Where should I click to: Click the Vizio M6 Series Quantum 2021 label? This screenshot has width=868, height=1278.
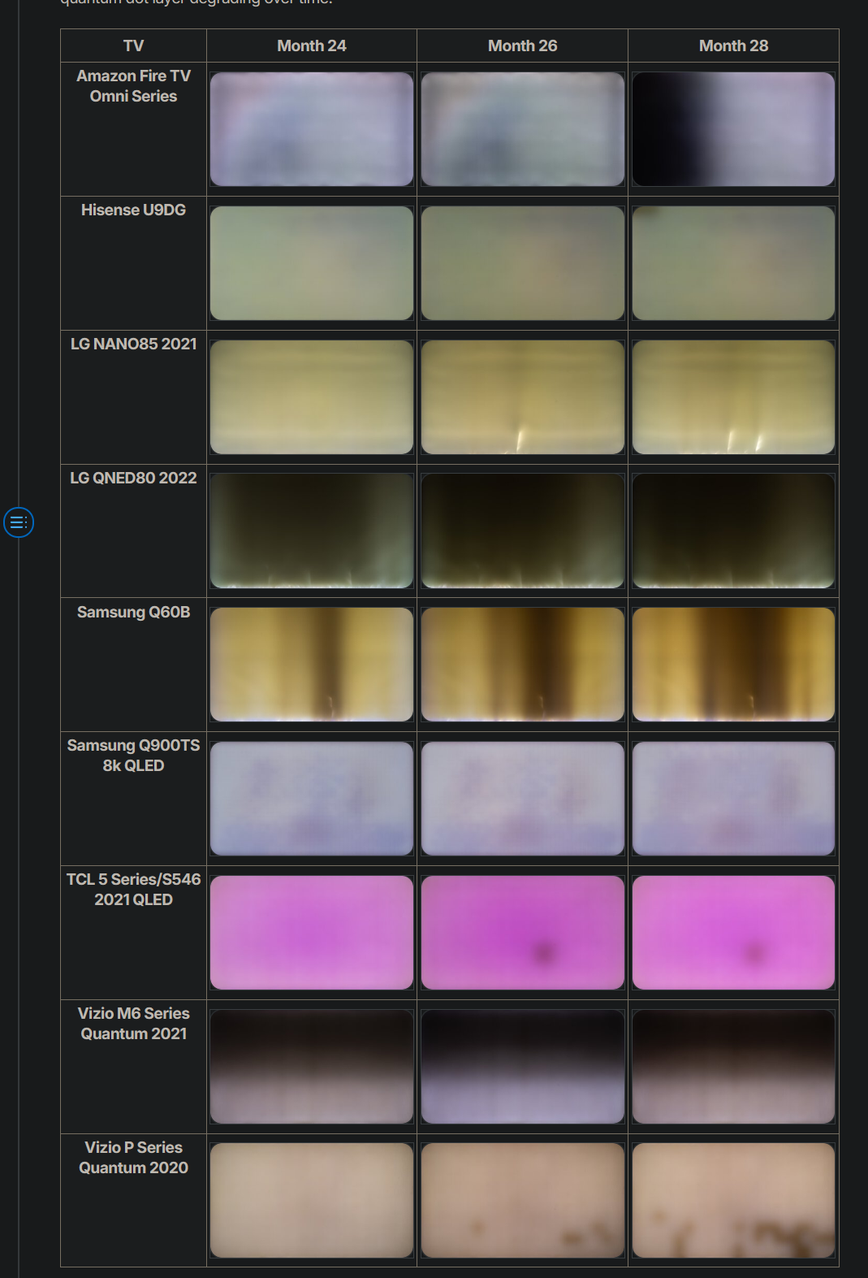(133, 1024)
